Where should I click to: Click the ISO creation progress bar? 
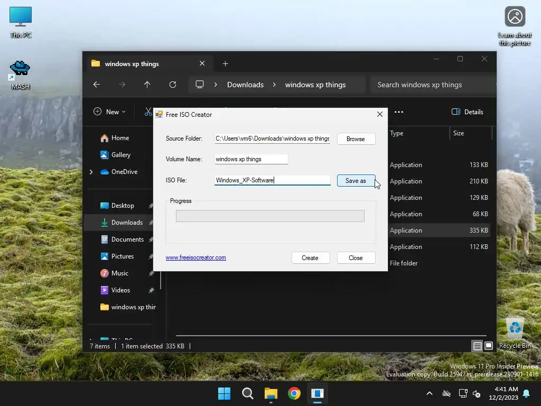pos(270,216)
